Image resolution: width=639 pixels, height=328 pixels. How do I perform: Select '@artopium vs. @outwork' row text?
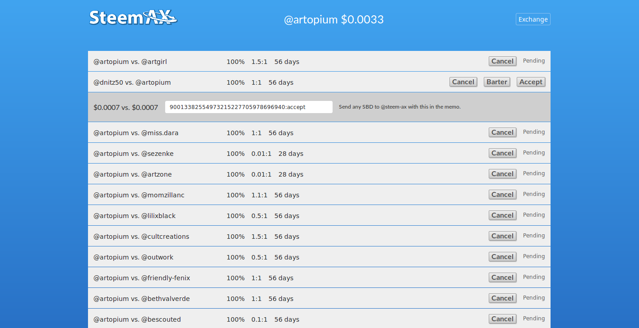134,257
